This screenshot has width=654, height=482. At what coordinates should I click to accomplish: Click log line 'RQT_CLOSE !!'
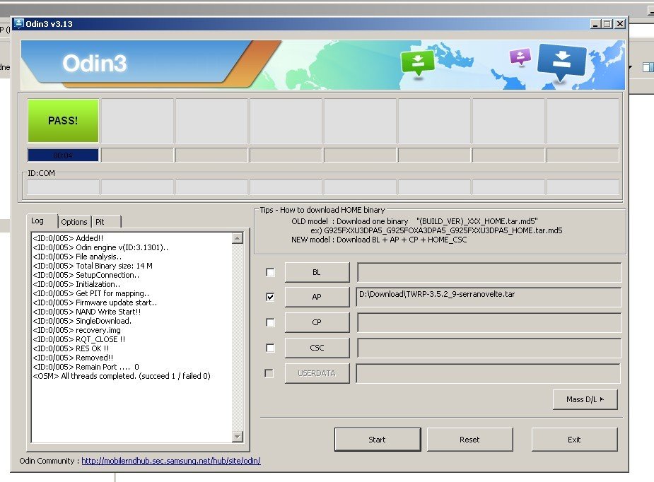pyautogui.click(x=78, y=339)
